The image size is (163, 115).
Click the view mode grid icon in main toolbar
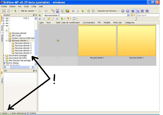pyautogui.click(x=9, y=11)
